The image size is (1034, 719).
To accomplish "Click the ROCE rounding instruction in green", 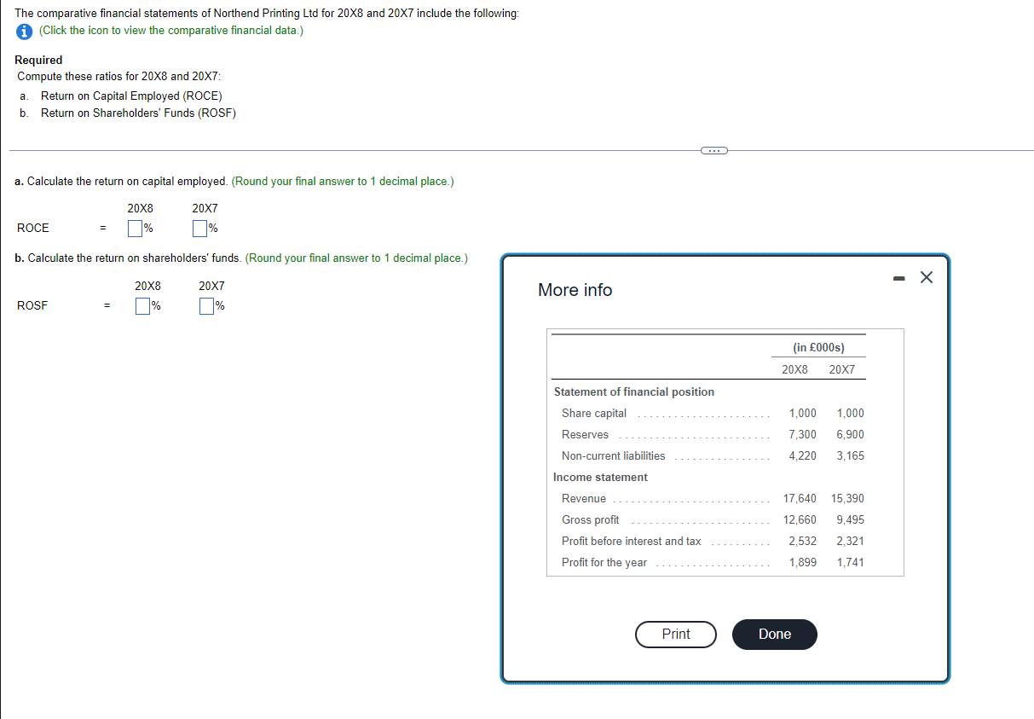I will click(343, 182).
